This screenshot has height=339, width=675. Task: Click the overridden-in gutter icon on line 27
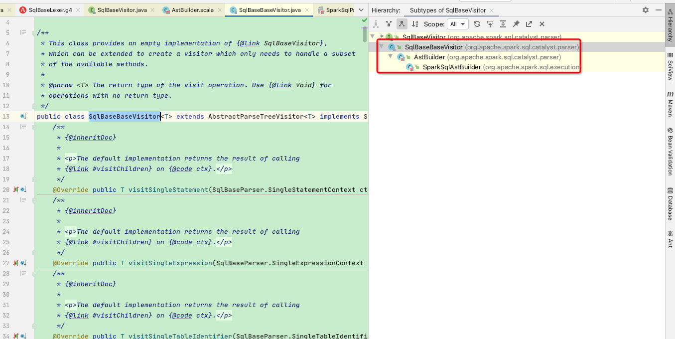click(x=23, y=263)
